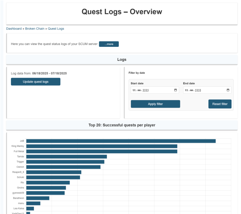Image resolution: width=241 pixels, height=214 pixels.
Task: Click the Schoki bar in chart
Action: [x=53, y=177]
